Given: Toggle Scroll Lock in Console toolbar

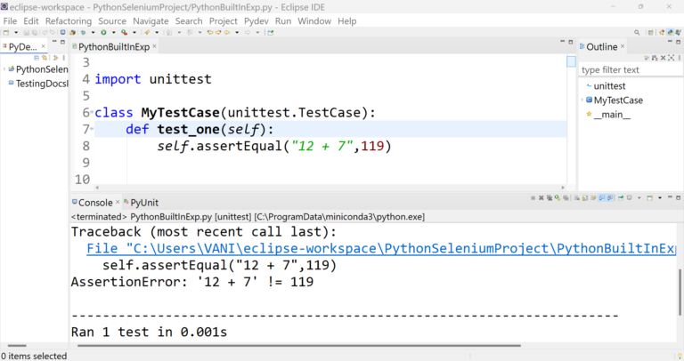Looking at the screenshot, I should pyautogui.click(x=585, y=197).
